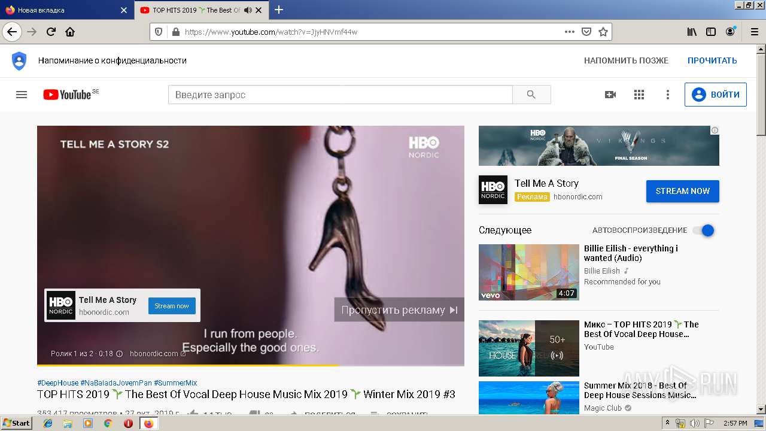766x431 pixels.
Task: Open YouTube settings three-dot menu
Action: pyautogui.click(x=668, y=95)
